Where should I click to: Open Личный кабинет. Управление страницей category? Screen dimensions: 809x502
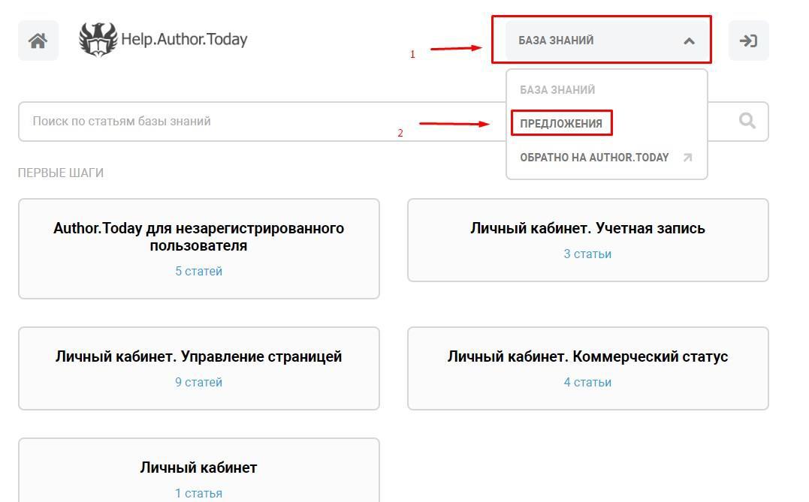198,356
